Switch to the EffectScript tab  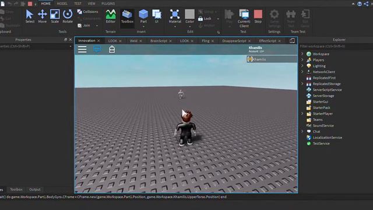(268, 41)
